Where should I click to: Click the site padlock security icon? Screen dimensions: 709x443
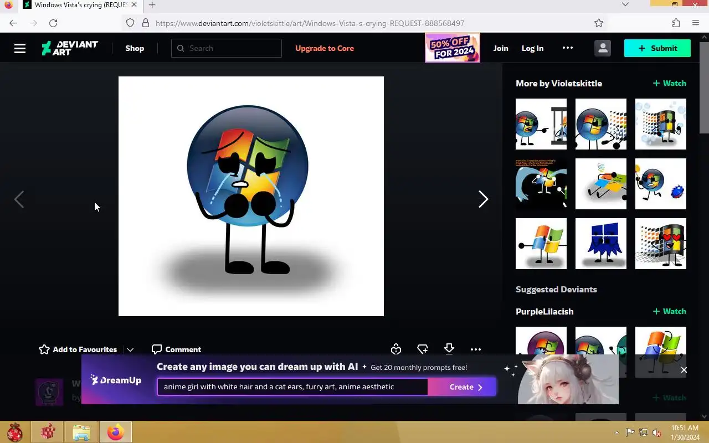pos(146,23)
